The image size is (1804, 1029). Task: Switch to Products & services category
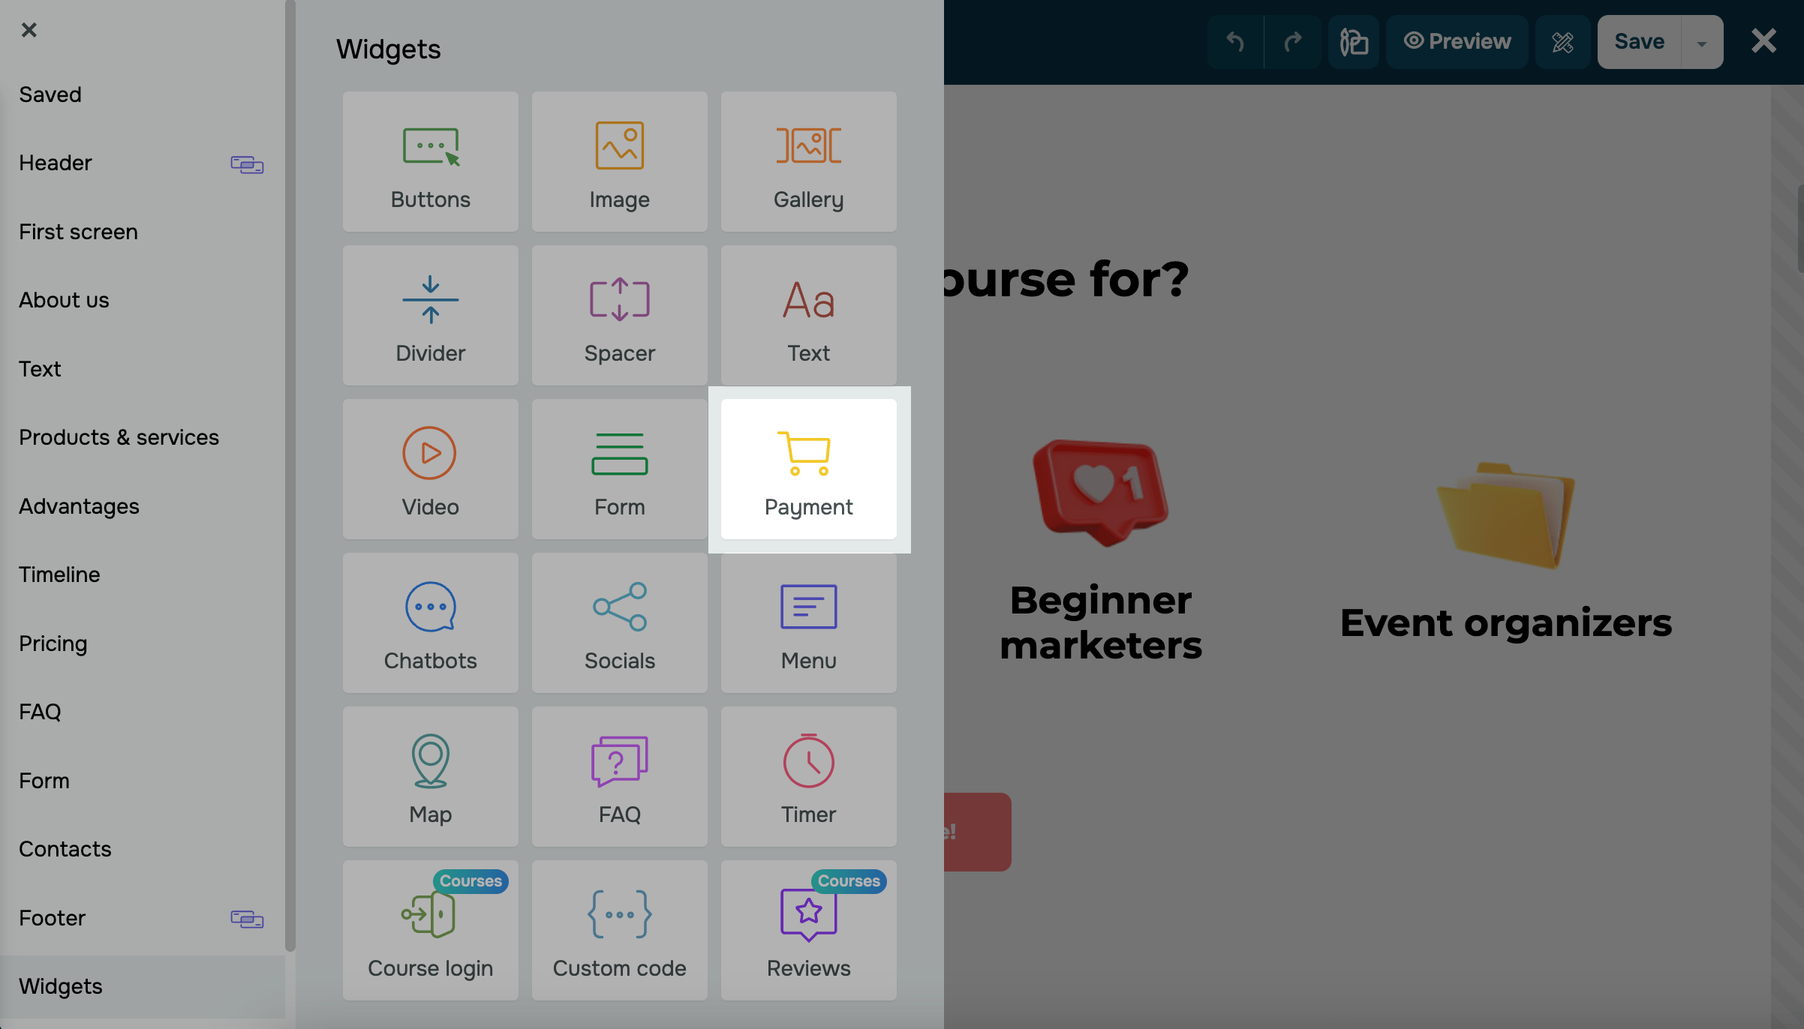coord(119,437)
